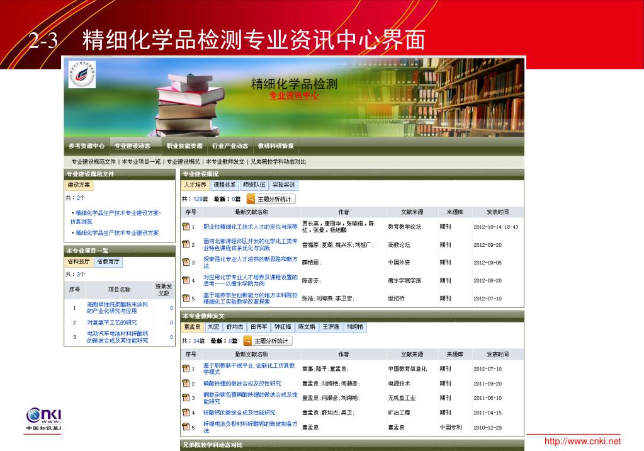Click document icon for 锌镍电池负极材料 row

186,426
